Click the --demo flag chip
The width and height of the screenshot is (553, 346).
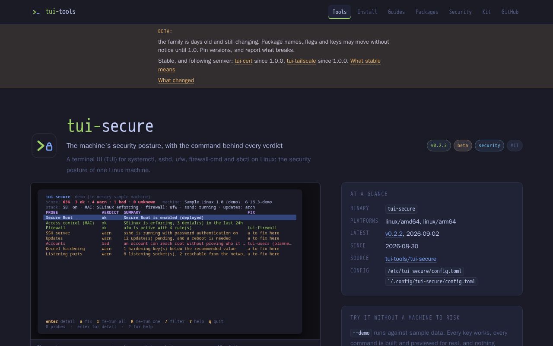[361, 333]
